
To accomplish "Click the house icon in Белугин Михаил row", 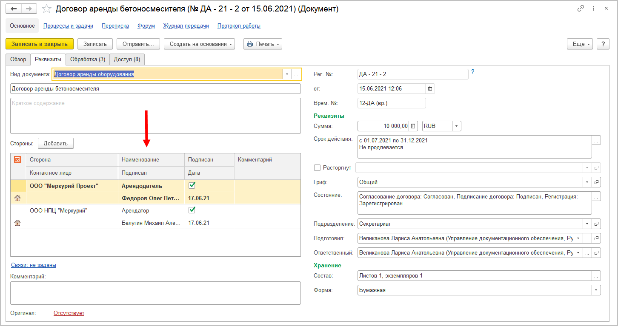I will [17, 223].
